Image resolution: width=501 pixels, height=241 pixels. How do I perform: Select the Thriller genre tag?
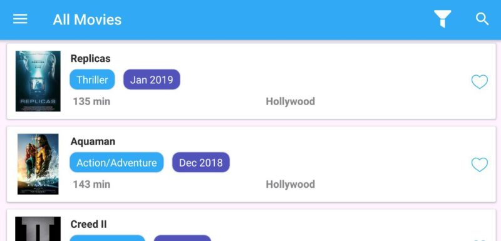pos(92,79)
